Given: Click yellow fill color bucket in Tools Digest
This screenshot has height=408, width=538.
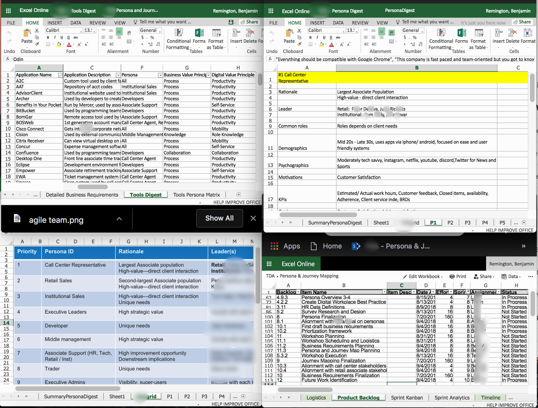Looking at the screenshot, I should tap(59, 44).
